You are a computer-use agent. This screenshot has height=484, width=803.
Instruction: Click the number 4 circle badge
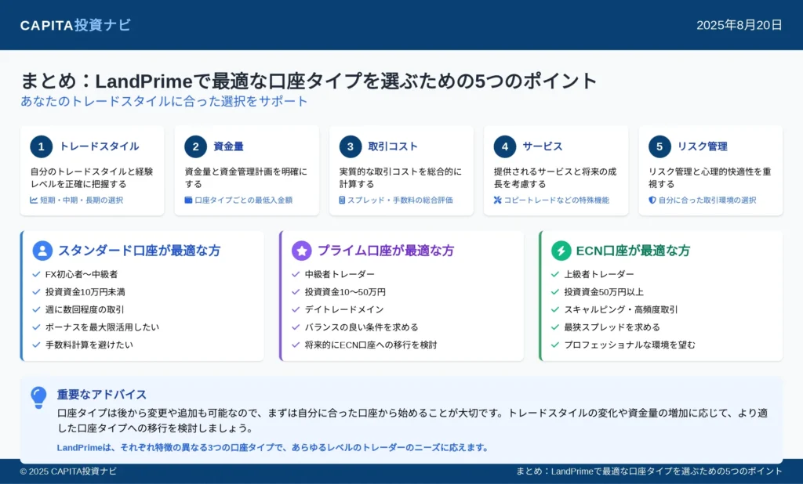pos(505,146)
